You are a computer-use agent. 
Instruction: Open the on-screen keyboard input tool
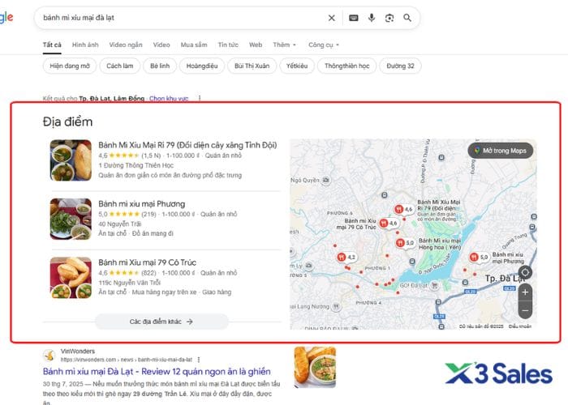point(354,18)
